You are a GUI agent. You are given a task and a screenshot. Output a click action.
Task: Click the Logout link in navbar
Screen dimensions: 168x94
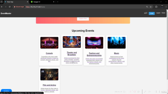(x=158, y=13)
